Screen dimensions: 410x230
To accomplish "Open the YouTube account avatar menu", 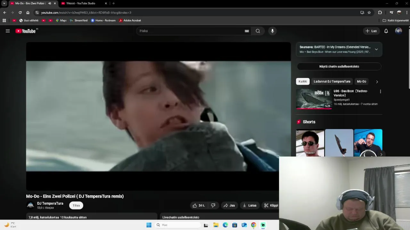I will [398, 31].
